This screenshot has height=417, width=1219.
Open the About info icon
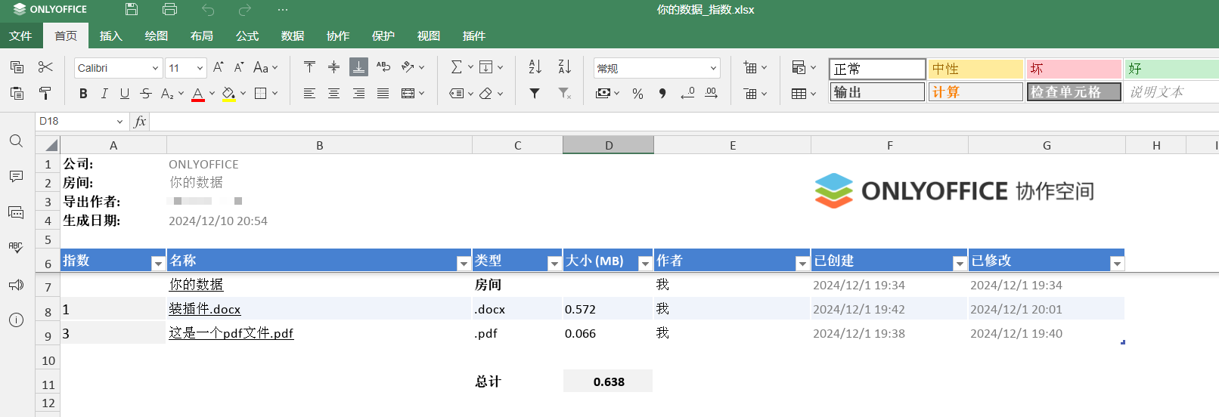point(16,320)
